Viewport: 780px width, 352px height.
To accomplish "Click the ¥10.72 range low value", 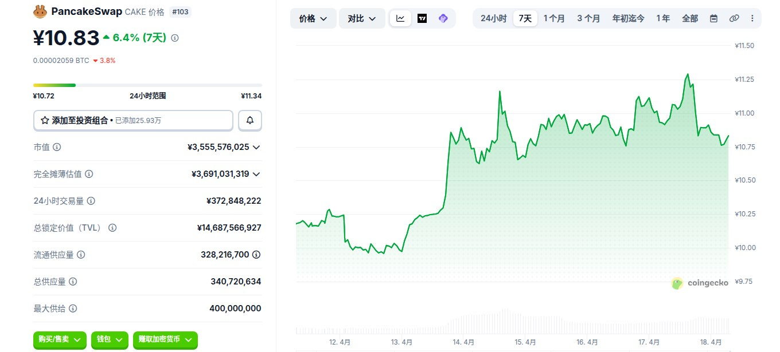I will pyautogui.click(x=44, y=96).
